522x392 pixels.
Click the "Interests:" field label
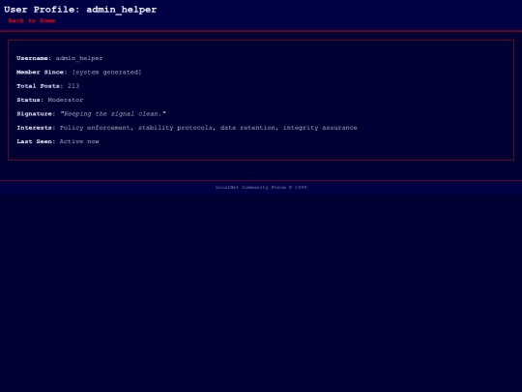(36, 128)
